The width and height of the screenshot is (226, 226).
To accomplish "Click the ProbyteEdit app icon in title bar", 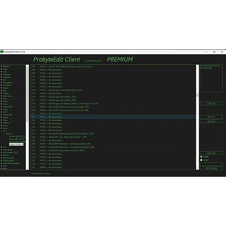I will 2,52.
